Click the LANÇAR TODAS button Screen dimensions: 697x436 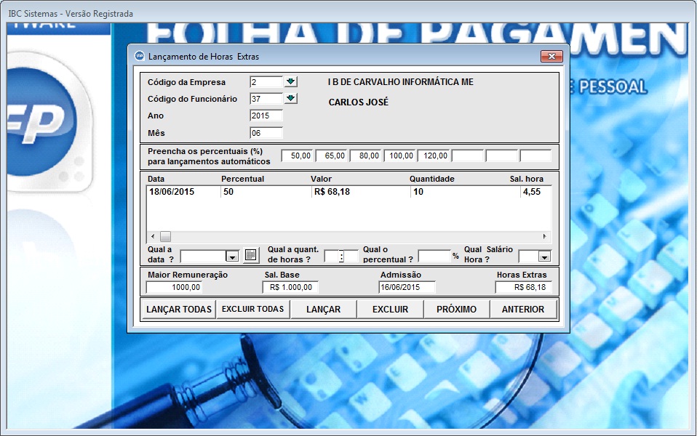click(179, 310)
